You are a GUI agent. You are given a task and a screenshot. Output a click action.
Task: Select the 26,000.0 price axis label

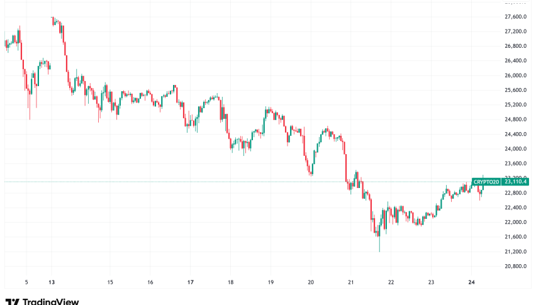point(516,75)
